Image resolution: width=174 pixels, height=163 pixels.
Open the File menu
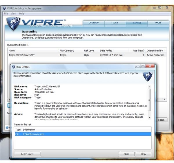[x=6, y=14]
